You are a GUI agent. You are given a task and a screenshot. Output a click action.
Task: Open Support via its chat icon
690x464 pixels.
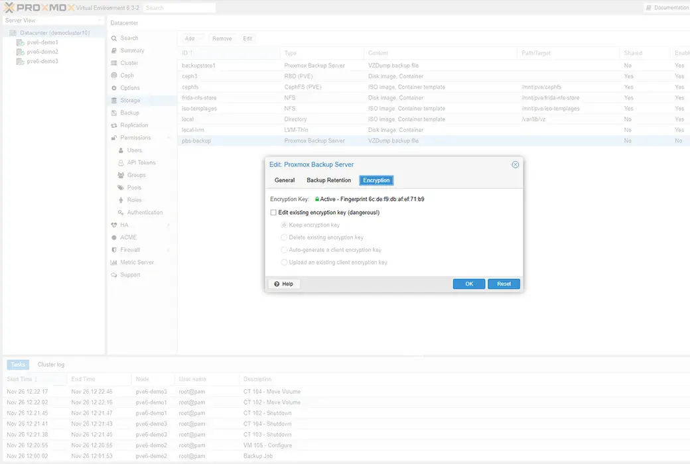[x=114, y=275]
